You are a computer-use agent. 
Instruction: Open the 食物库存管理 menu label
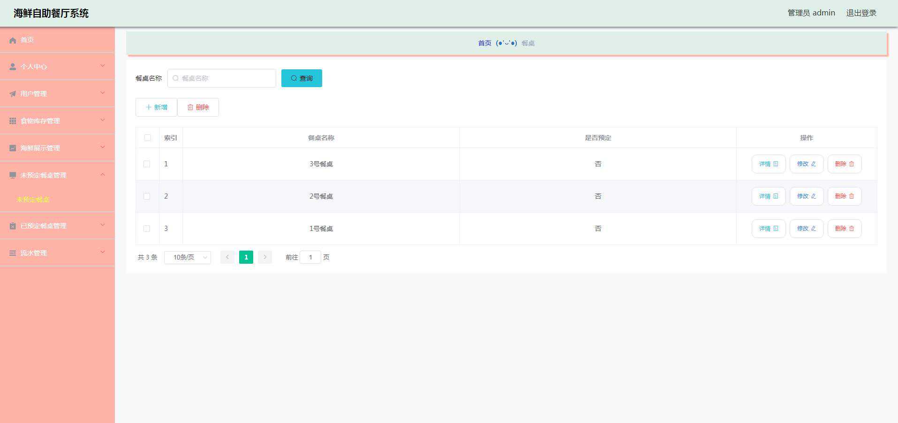(40, 121)
